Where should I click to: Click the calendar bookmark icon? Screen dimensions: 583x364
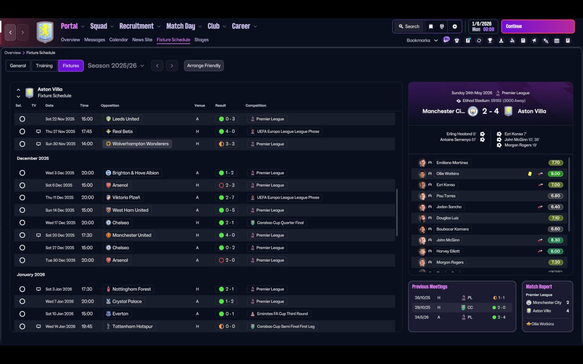[557, 40]
